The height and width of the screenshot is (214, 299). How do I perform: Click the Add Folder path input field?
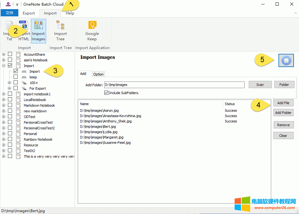tap(175, 84)
